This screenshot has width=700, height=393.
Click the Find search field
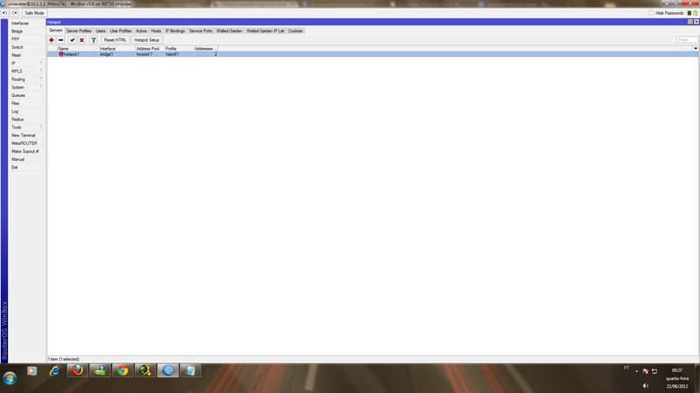(687, 39)
